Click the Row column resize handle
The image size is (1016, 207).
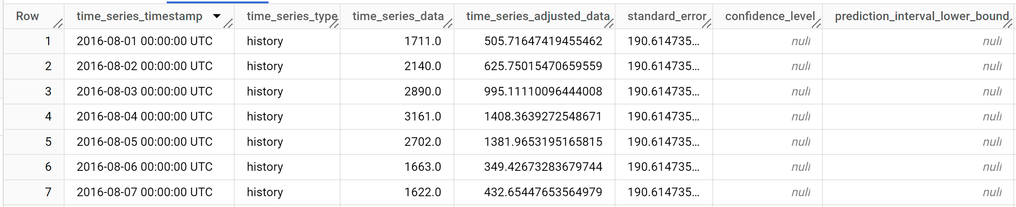click(58, 23)
